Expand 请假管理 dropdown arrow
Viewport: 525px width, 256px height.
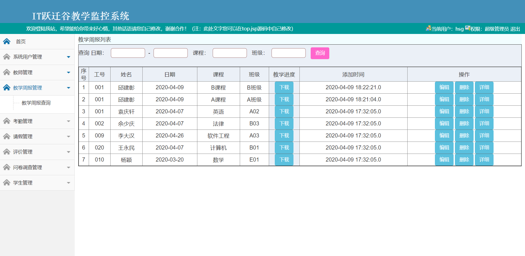[68, 137]
